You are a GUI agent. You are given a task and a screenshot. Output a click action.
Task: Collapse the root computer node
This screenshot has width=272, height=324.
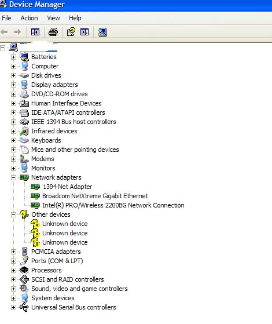(x=2, y=48)
